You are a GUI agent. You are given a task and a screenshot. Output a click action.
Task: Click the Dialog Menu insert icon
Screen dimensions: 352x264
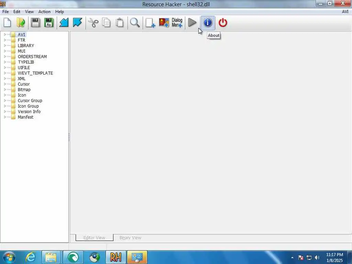click(x=177, y=23)
